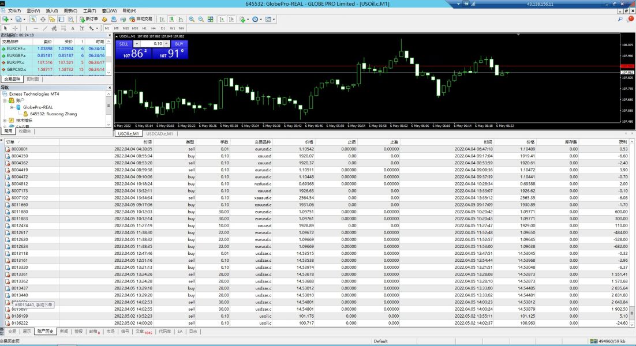Pick the text label 'A' drawing tool
This screenshot has height=346, width=636.
(x=73, y=28)
